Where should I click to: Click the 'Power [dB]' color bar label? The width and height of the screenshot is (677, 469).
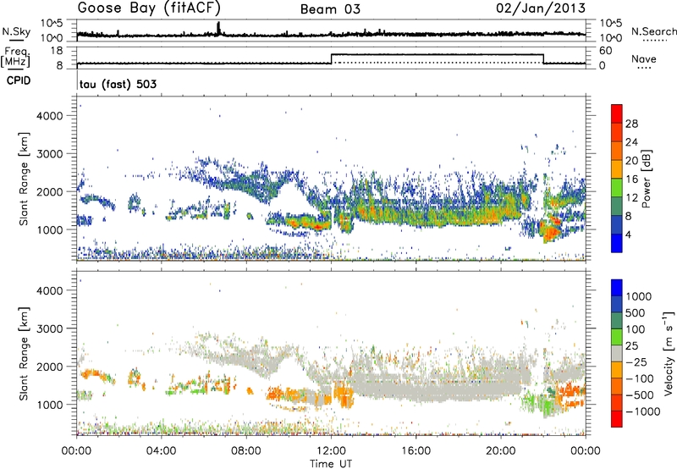point(647,179)
